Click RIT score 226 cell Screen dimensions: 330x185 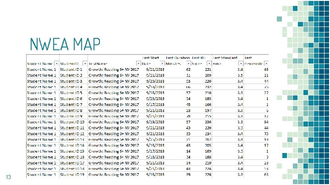pyautogui.click(x=208, y=174)
